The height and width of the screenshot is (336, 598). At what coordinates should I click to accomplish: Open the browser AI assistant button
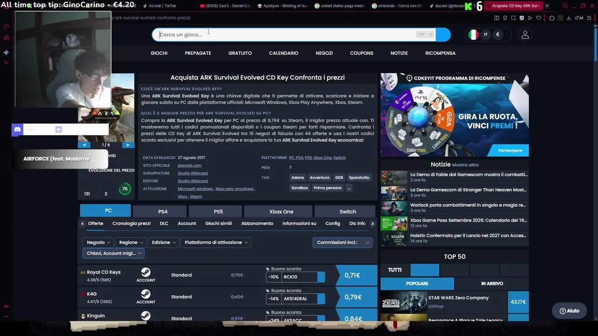tap(580, 18)
